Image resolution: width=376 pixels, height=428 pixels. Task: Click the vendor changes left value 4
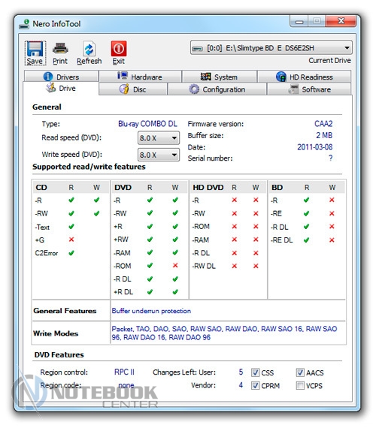click(x=241, y=385)
